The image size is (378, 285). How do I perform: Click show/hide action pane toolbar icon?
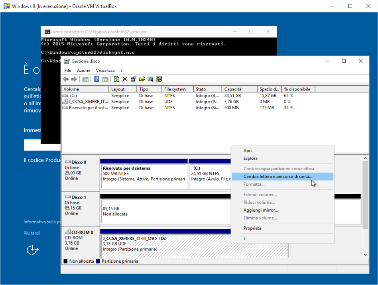click(105, 79)
